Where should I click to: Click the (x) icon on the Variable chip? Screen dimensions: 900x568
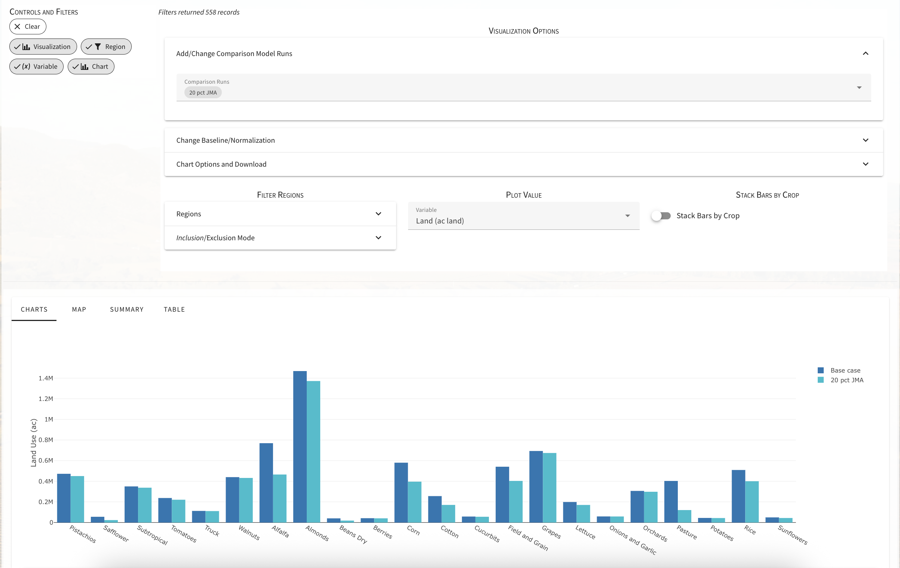tap(25, 66)
